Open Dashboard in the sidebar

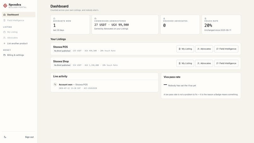coord(19,15)
